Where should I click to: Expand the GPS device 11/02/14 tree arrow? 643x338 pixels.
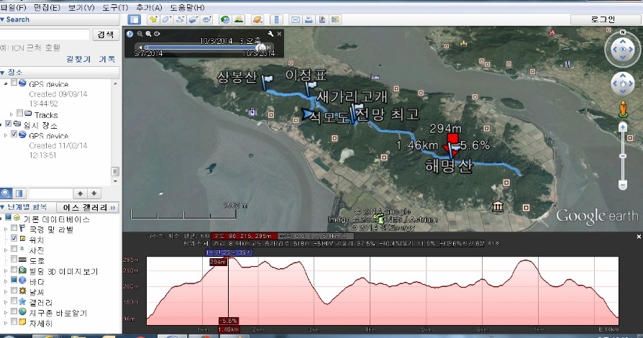click(6, 135)
